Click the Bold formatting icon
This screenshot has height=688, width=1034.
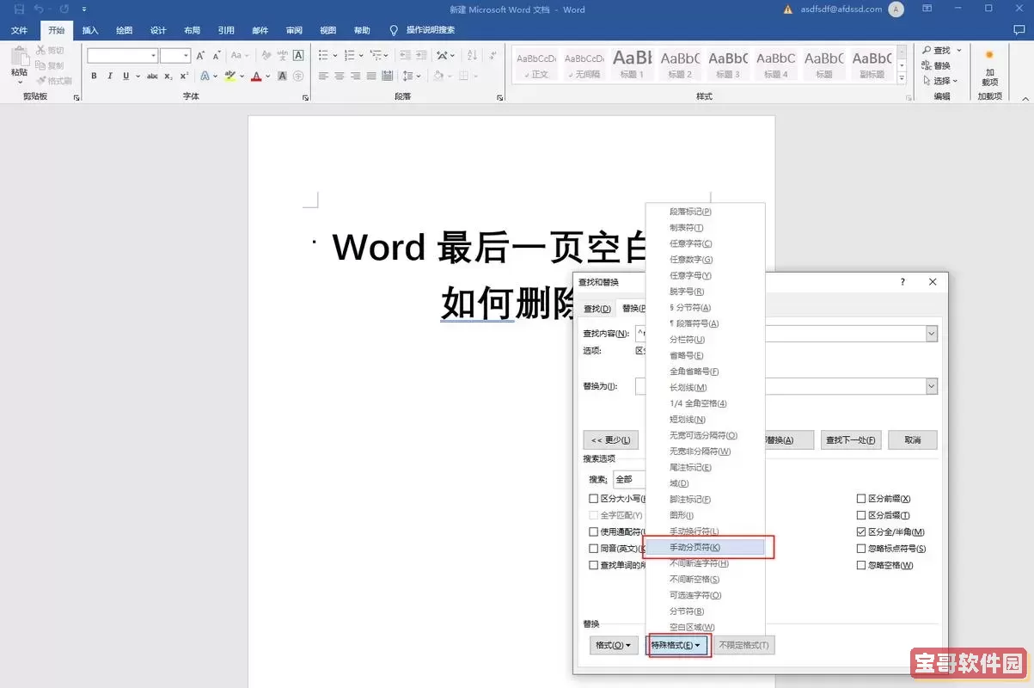coord(94,77)
